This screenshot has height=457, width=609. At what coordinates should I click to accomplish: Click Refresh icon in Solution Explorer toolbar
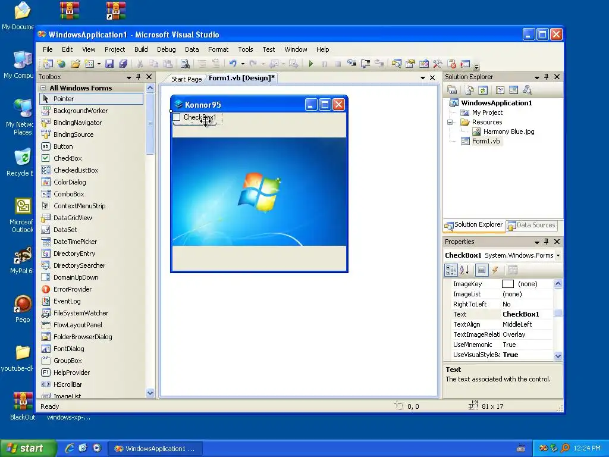tap(483, 90)
